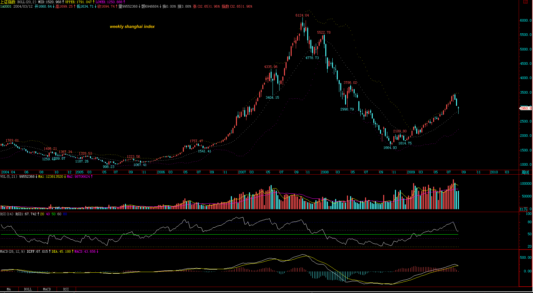The width and height of the screenshot is (533, 293).
Task: Click the 1664.93 bottom price label
Action: [390, 148]
